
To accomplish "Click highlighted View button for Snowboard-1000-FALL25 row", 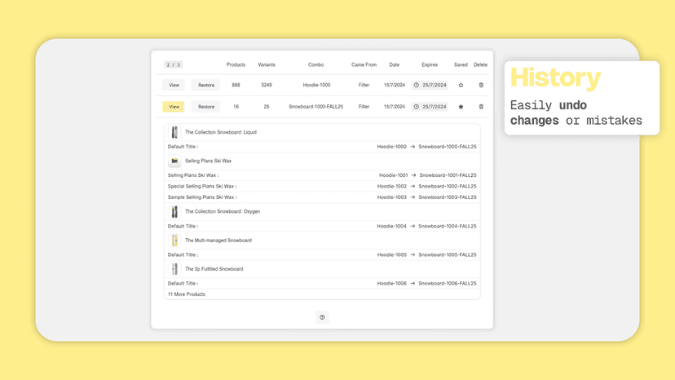I will click(x=174, y=107).
